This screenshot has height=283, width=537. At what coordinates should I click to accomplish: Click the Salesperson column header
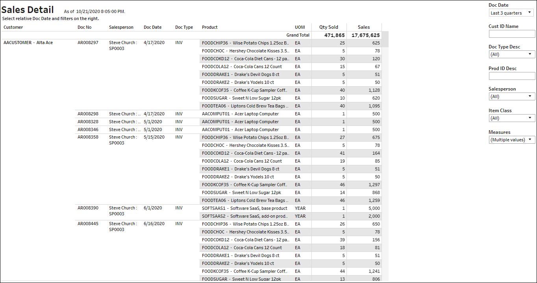click(121, 27)
